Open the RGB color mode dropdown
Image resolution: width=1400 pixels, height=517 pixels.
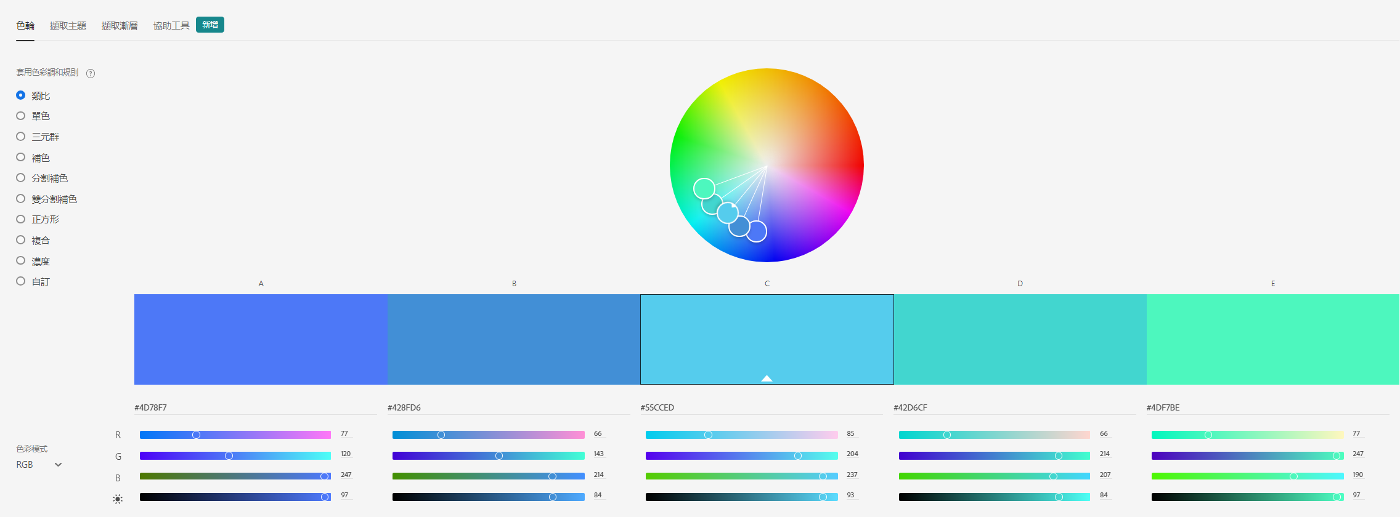pyautogui.click(x=39, y=465)
